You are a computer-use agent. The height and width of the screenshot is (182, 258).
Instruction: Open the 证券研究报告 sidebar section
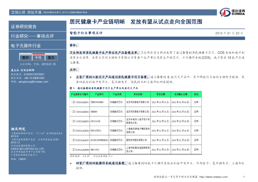pyautogui.click(x=24, y=27)
